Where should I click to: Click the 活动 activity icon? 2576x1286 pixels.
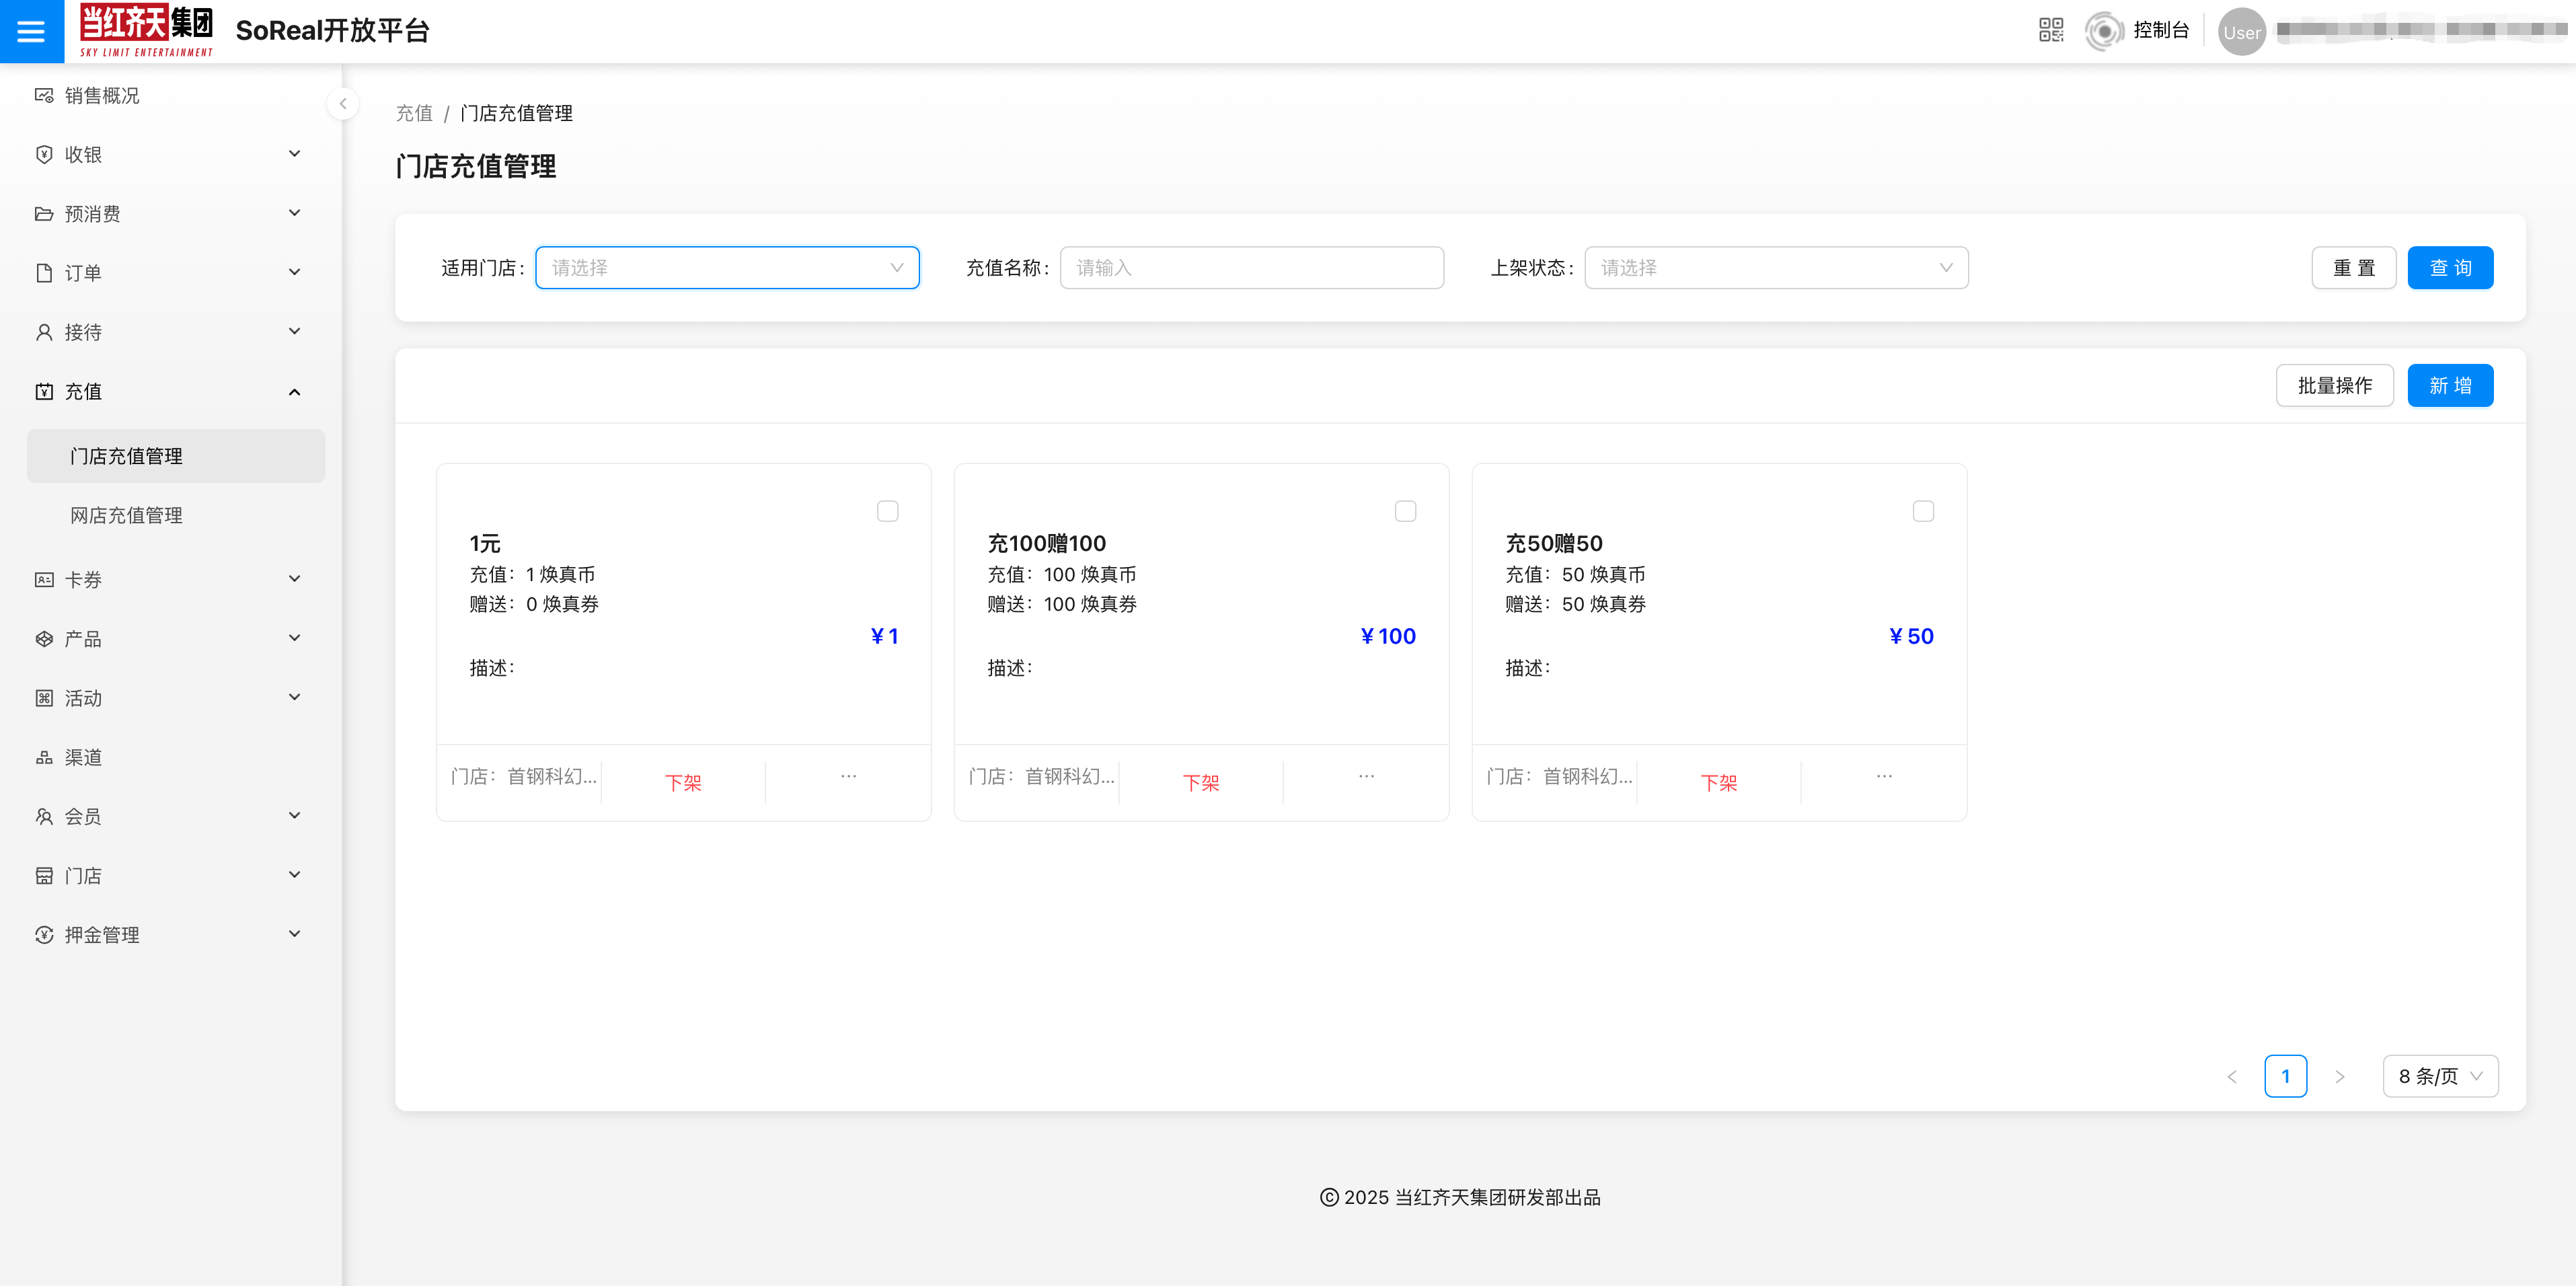(x=44, y=698)
